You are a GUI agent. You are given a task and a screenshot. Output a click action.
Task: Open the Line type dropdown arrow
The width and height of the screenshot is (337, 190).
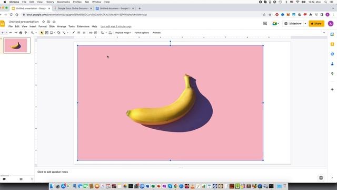click(x=68, y=33)
